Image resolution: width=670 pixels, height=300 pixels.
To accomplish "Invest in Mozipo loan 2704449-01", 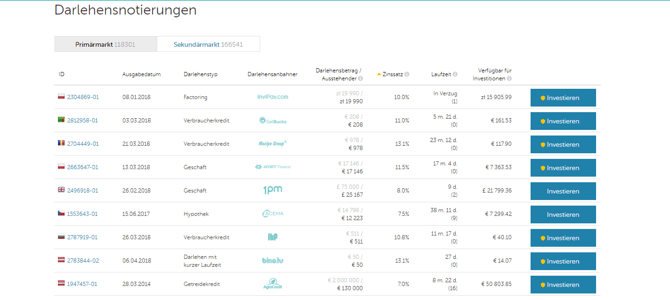I will coord(563,144).
